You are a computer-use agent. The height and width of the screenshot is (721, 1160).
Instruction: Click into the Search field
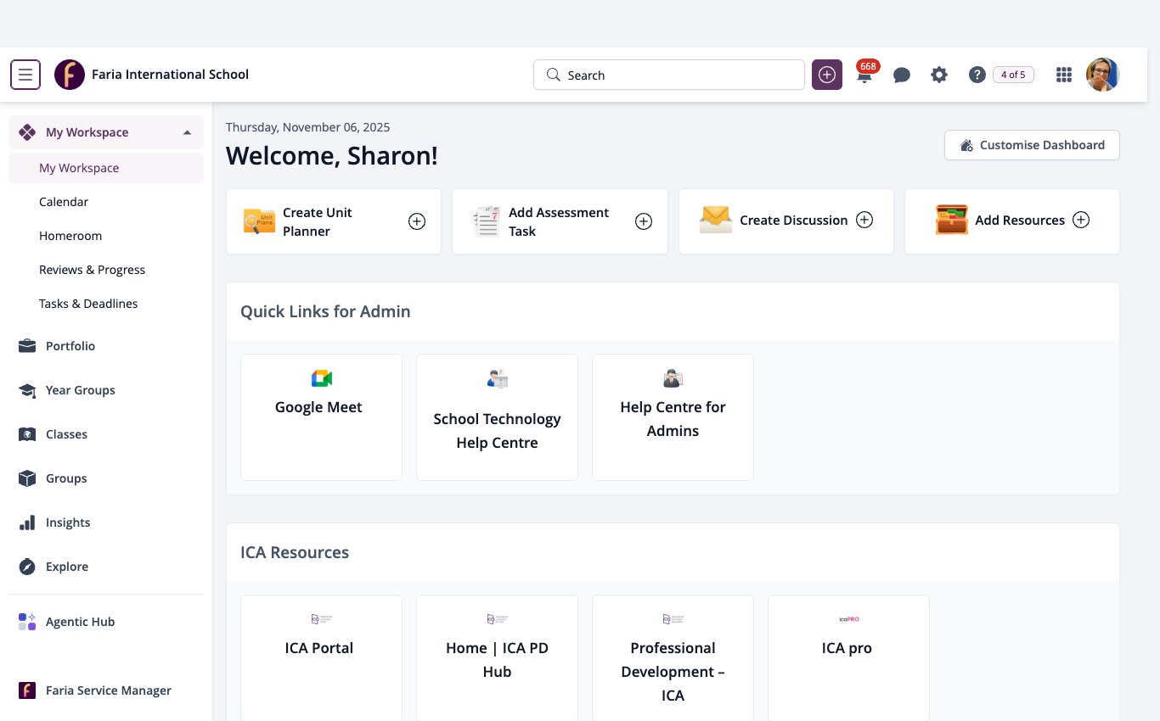pos(669,75)
